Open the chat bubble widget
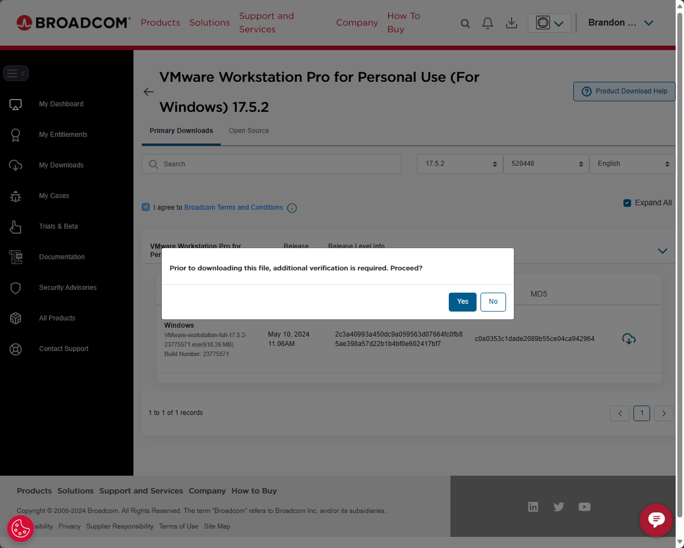Screen dimensions: 684x548 point(656,520)
